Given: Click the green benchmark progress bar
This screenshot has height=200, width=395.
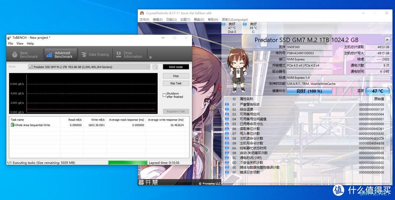Looking at the screenshot, I should (x=128, y=163).
